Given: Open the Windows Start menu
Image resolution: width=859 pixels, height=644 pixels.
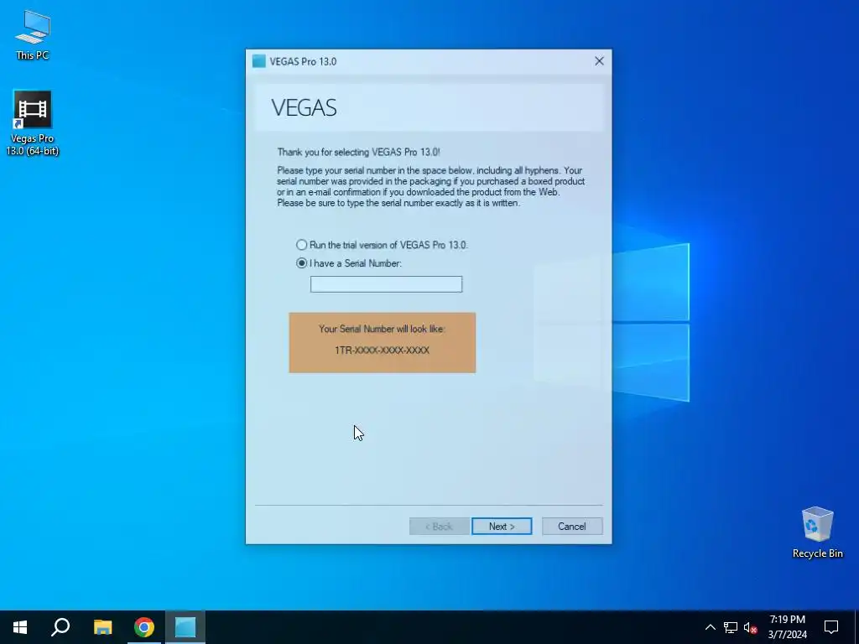Looking at the screenshot, I should point(20,627).
